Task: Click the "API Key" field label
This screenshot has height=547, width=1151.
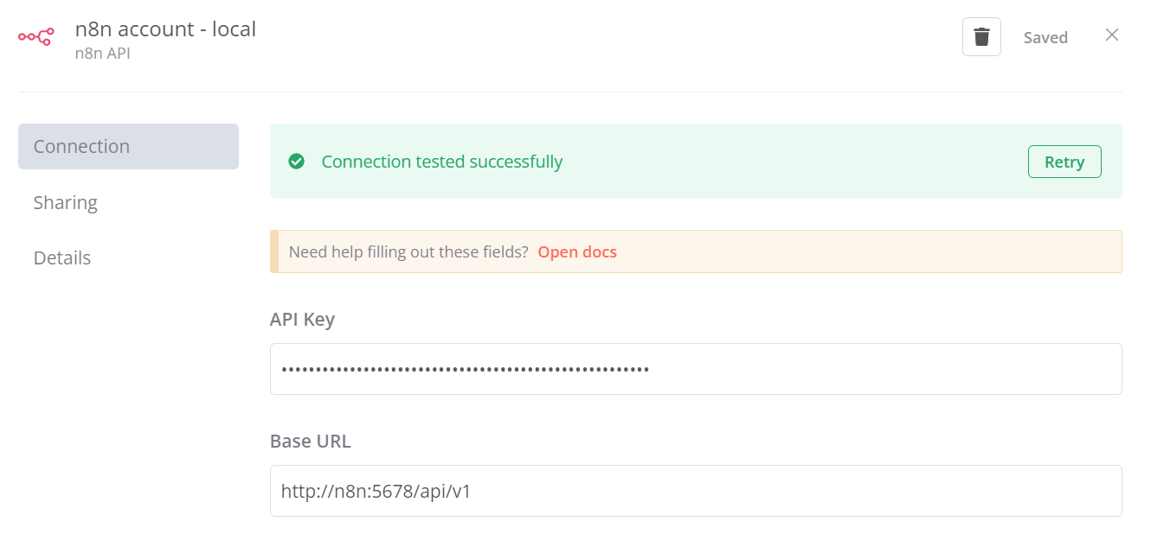Action: (302, 319)
